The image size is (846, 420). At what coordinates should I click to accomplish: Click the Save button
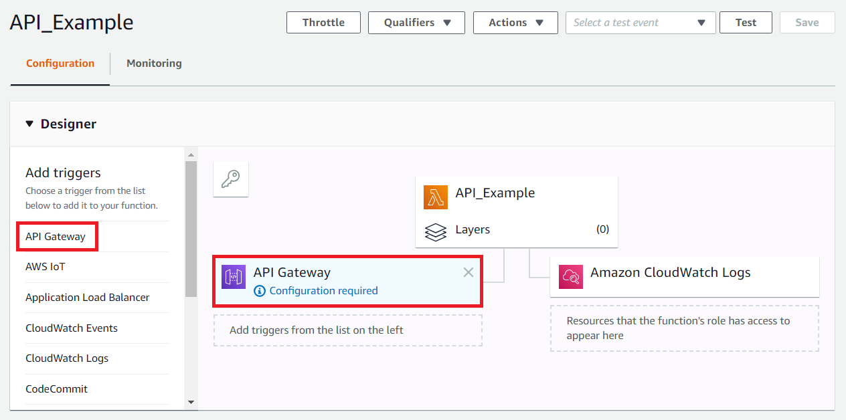[x=807, y=23]
